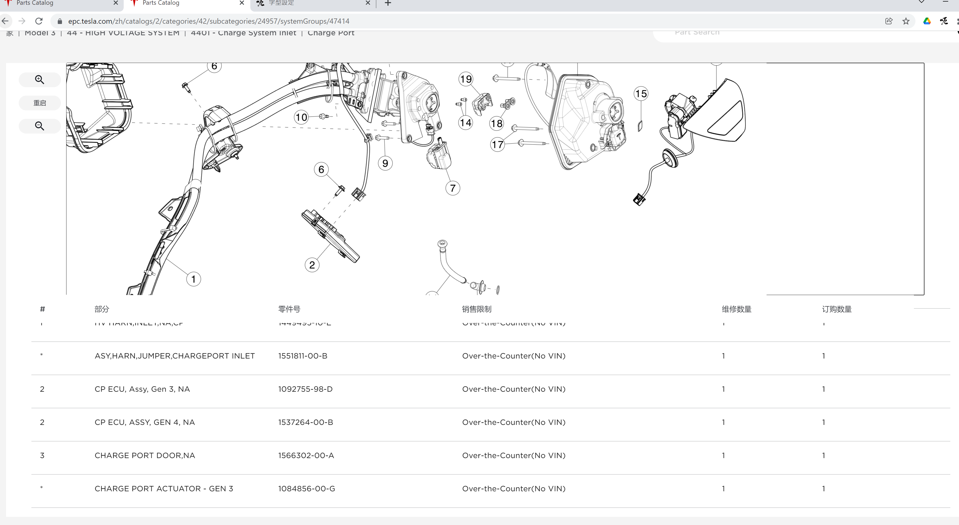Click the zoom out magnifier button
This screenshot has width=959, height=525.
pyautogui.click(x=40, y=126)
